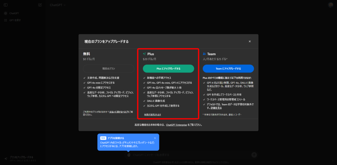Start a new chat via compose icon
Screen dimensions: 337x165
[x=40, y=5]
